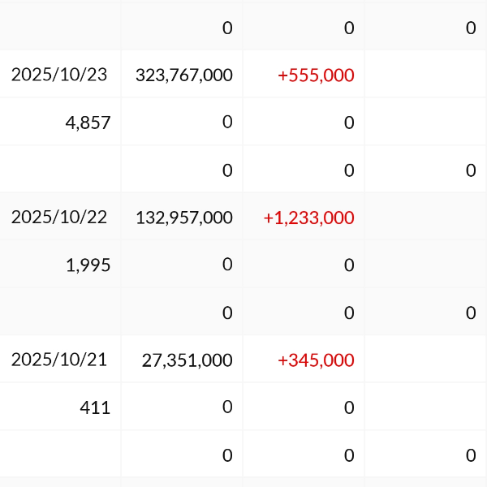This screenshot has height=487, width=487.
Task: Click the empty cell right of +1,233,000
Action: click(425, 217)
